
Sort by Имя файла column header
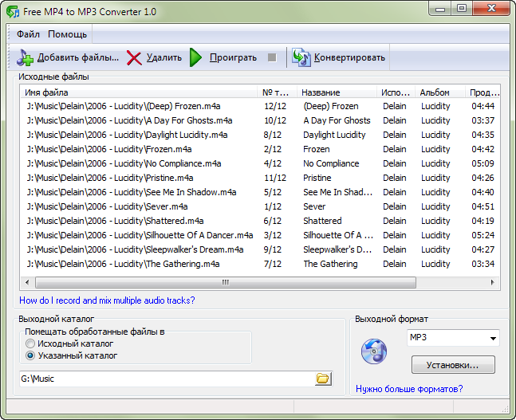pos(139,92)
